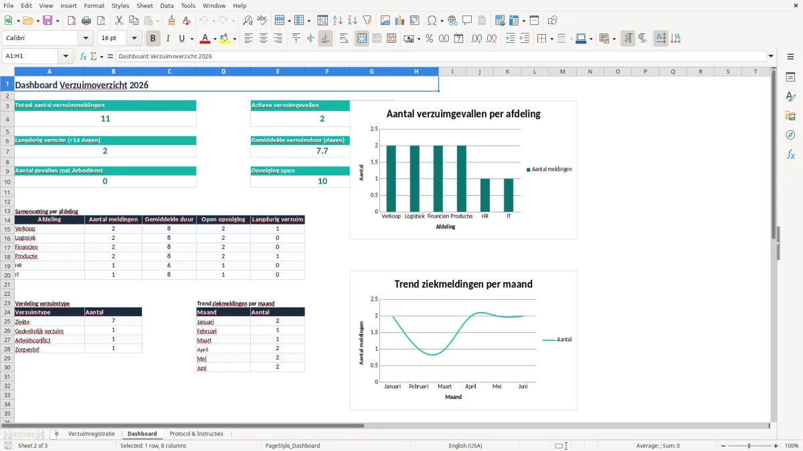Viewport: 803px width, 451px height.
Task: Open the 16 pt font size dropdown
Action: 134,39
